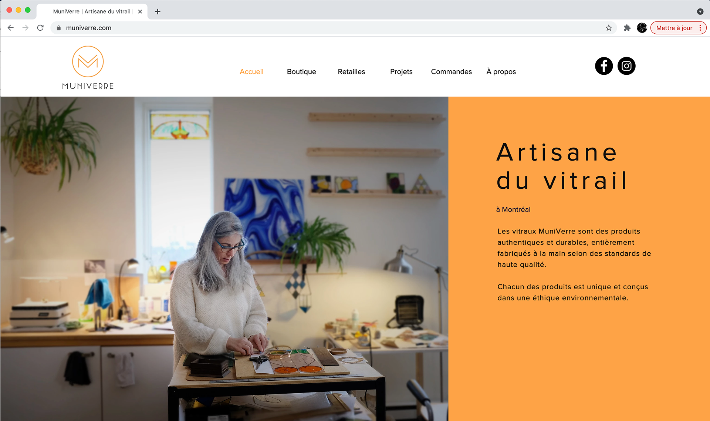Go back to the previous page

pyautogui.click(x=11, y=28)
